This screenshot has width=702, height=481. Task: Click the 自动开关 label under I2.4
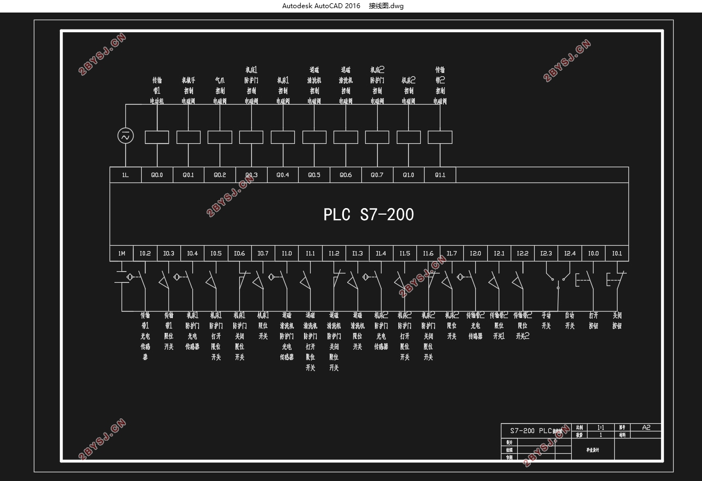pos(570,320)
